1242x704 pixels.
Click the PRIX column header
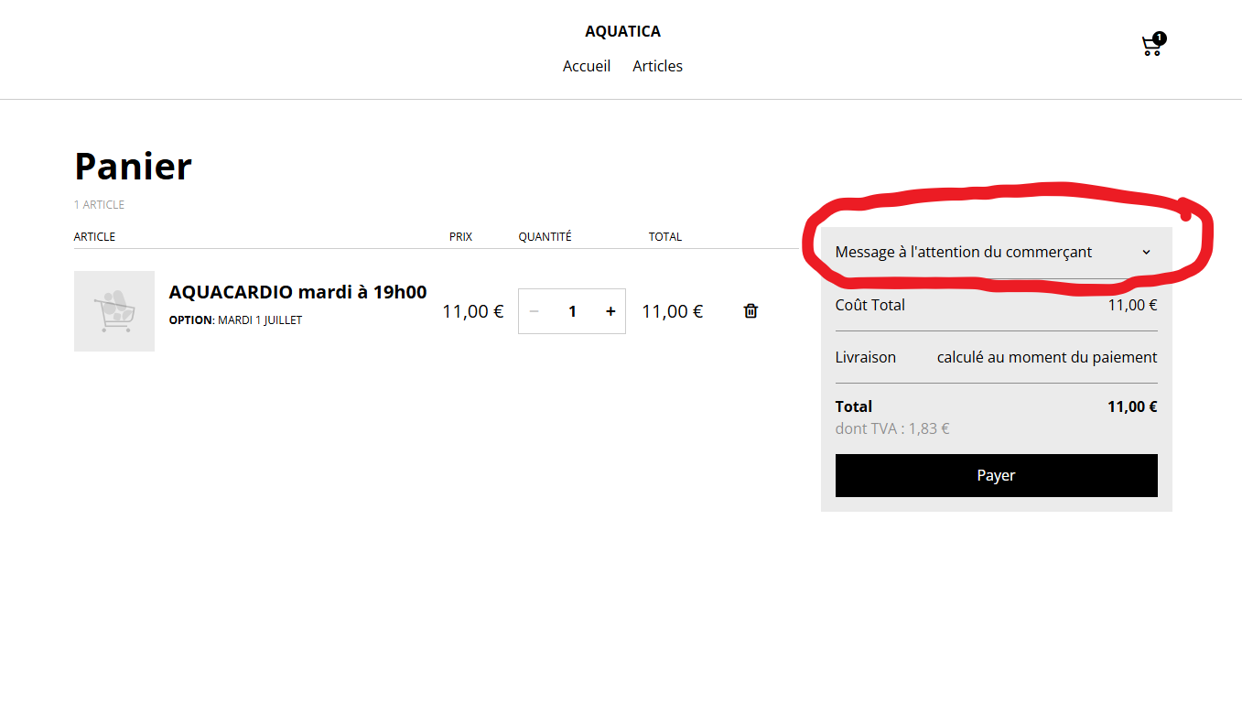click(x=460, y=236)
